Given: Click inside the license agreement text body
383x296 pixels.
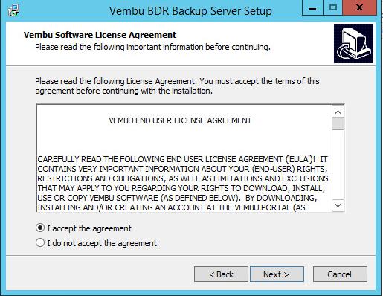Looking at the screenshot, I should tap(184, 183).
